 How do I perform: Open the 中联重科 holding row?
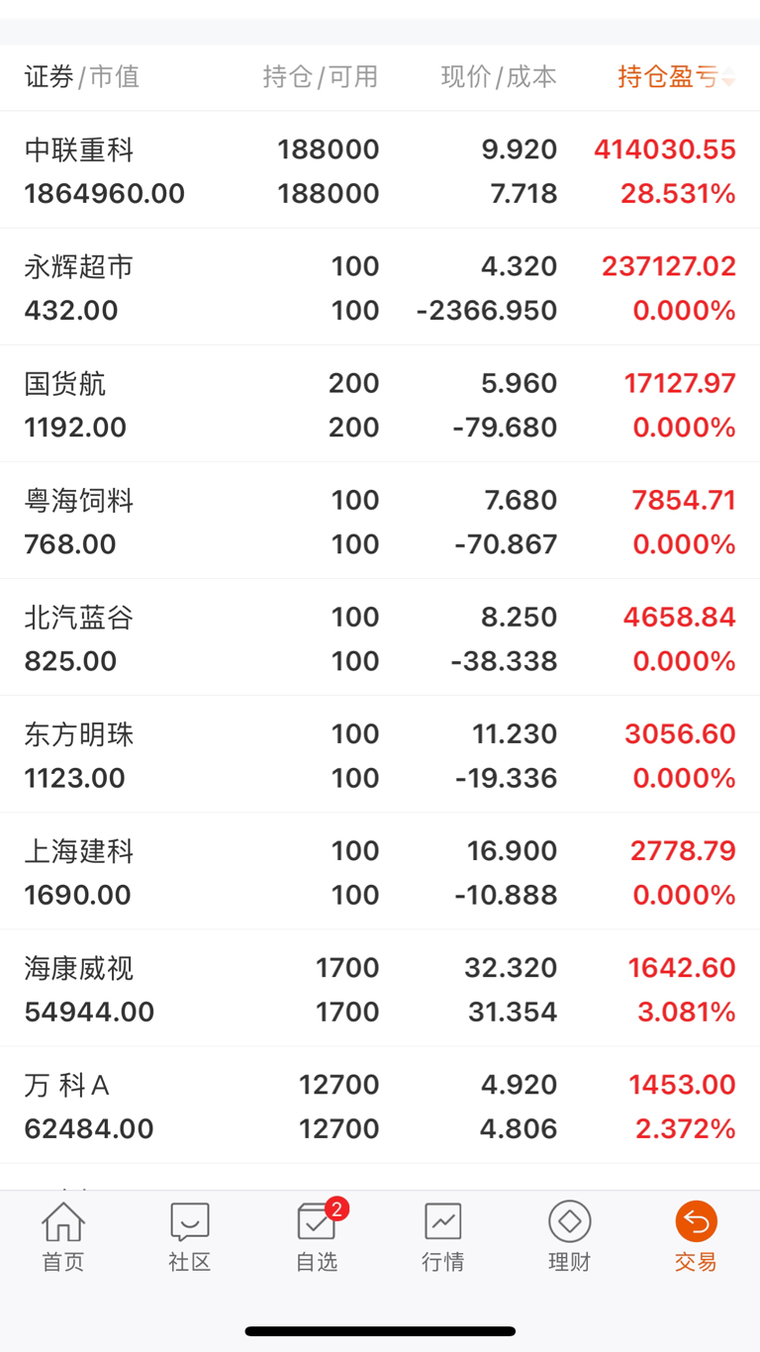click(380, 171)
